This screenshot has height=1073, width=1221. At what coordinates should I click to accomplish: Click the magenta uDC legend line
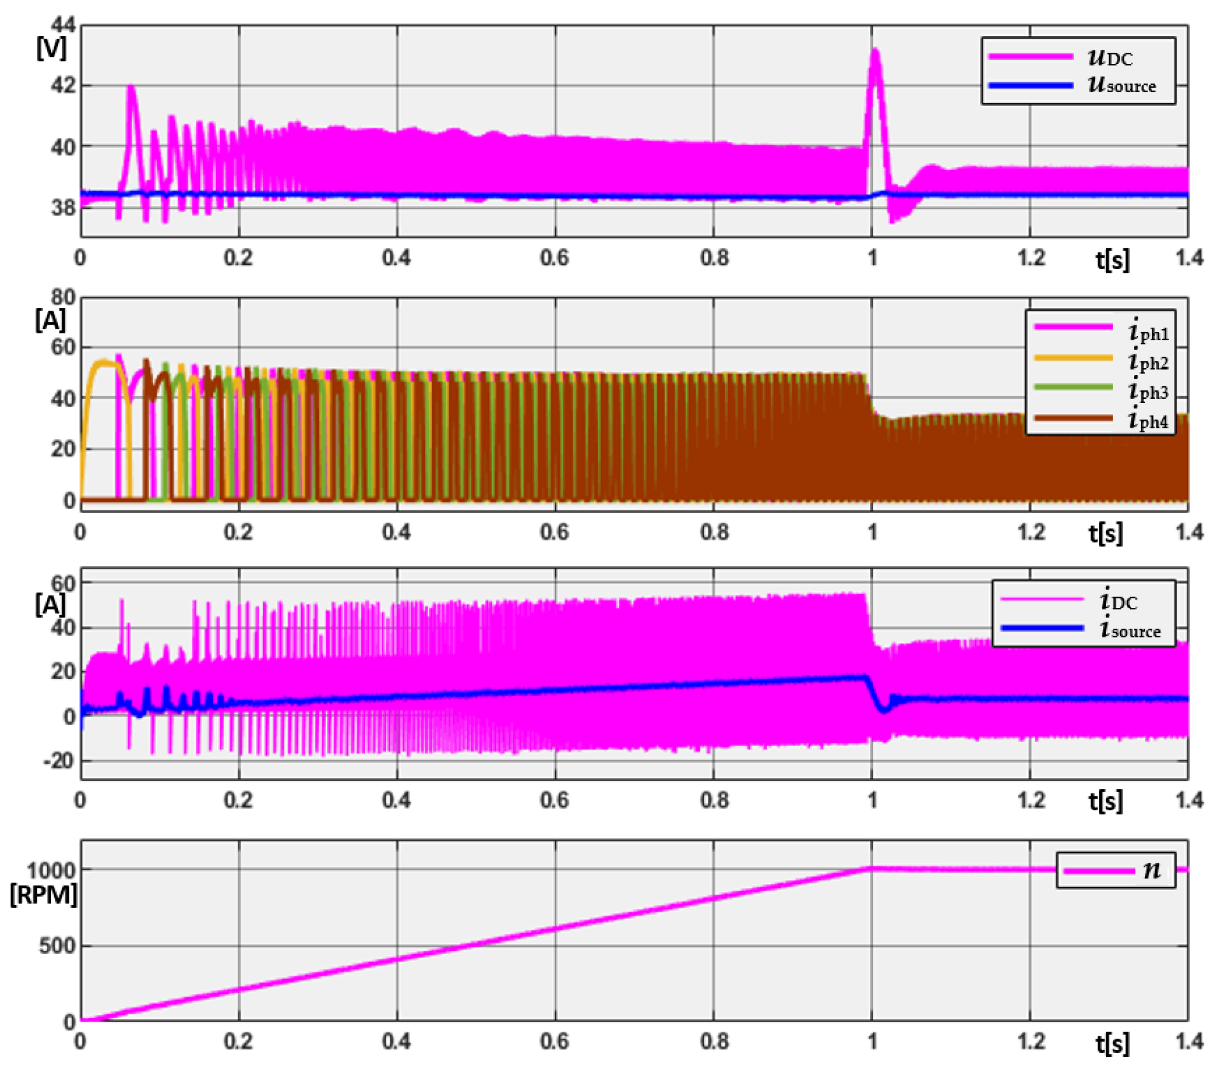[1031, 56]
